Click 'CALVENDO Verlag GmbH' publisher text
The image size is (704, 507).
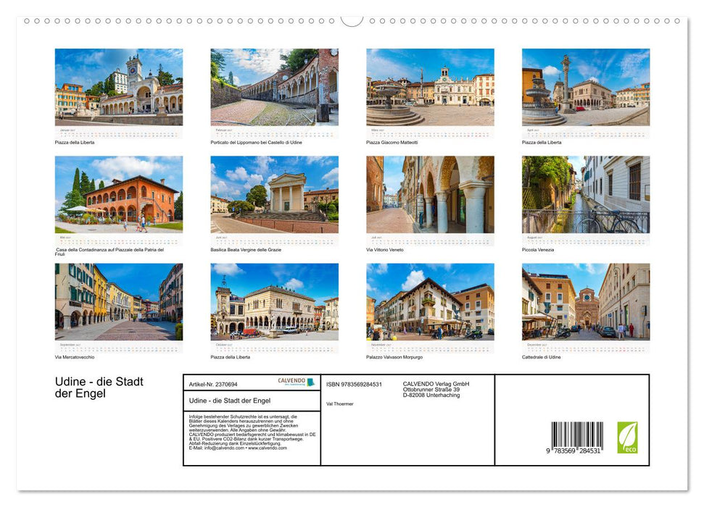(436, 384)
